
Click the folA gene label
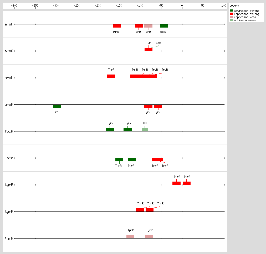pyautogui.click(x=9, y=131)
